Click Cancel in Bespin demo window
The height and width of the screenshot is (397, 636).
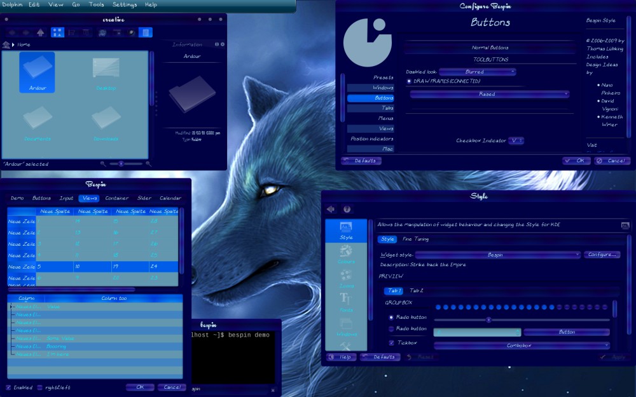coord(172,387)
